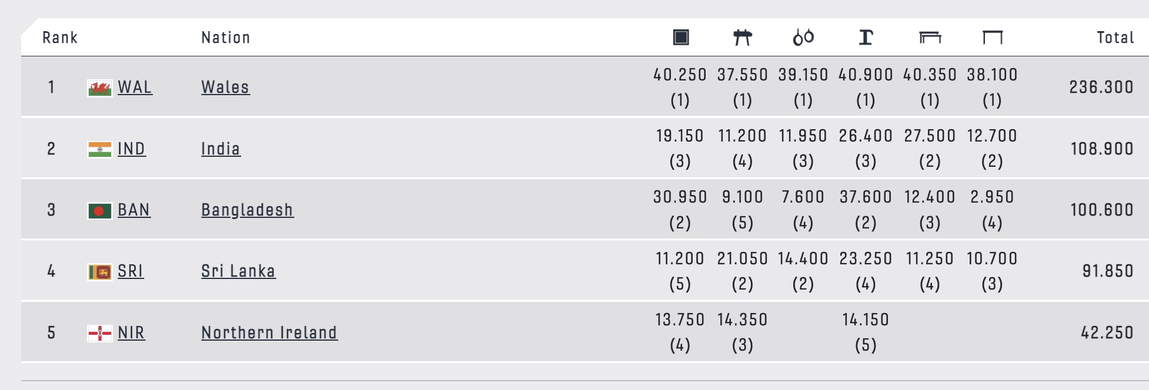Click the horizontal bar apparatus icon

click(993, 38)
